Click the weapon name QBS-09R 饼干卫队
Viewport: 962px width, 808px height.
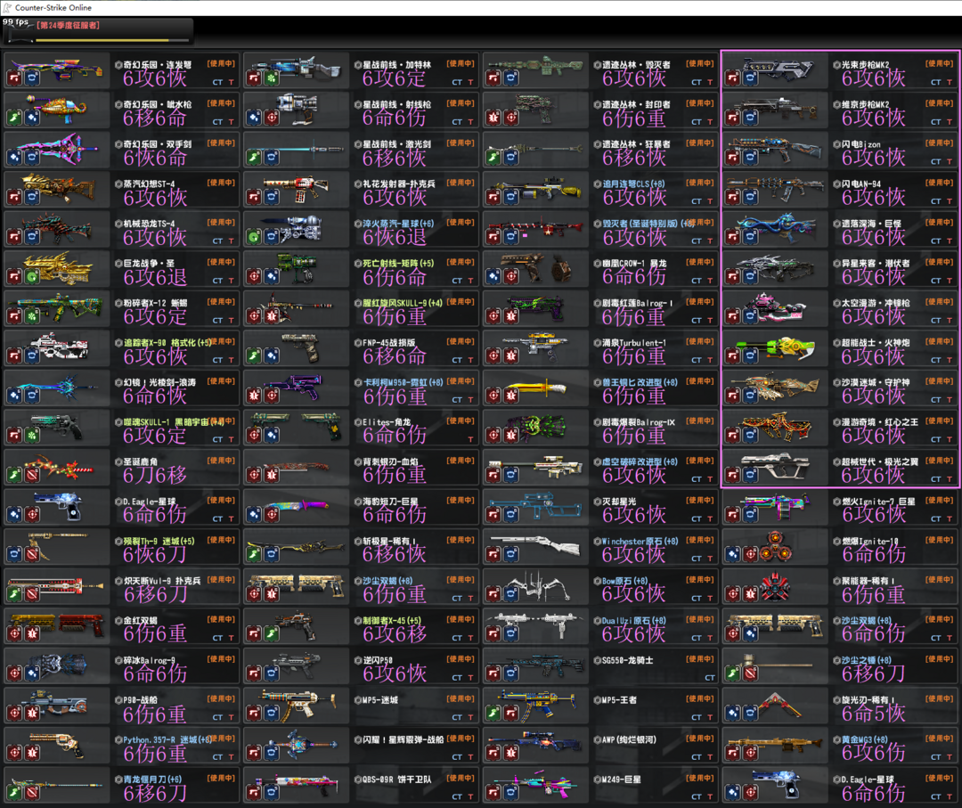[397, 779]
